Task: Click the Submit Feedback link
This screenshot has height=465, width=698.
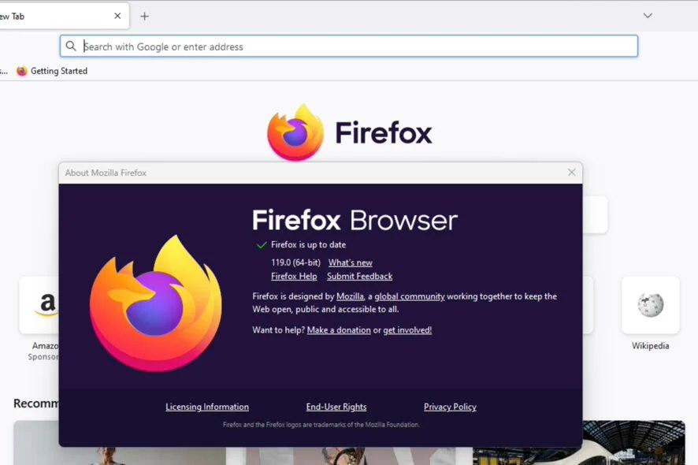Action: [360, 276]
